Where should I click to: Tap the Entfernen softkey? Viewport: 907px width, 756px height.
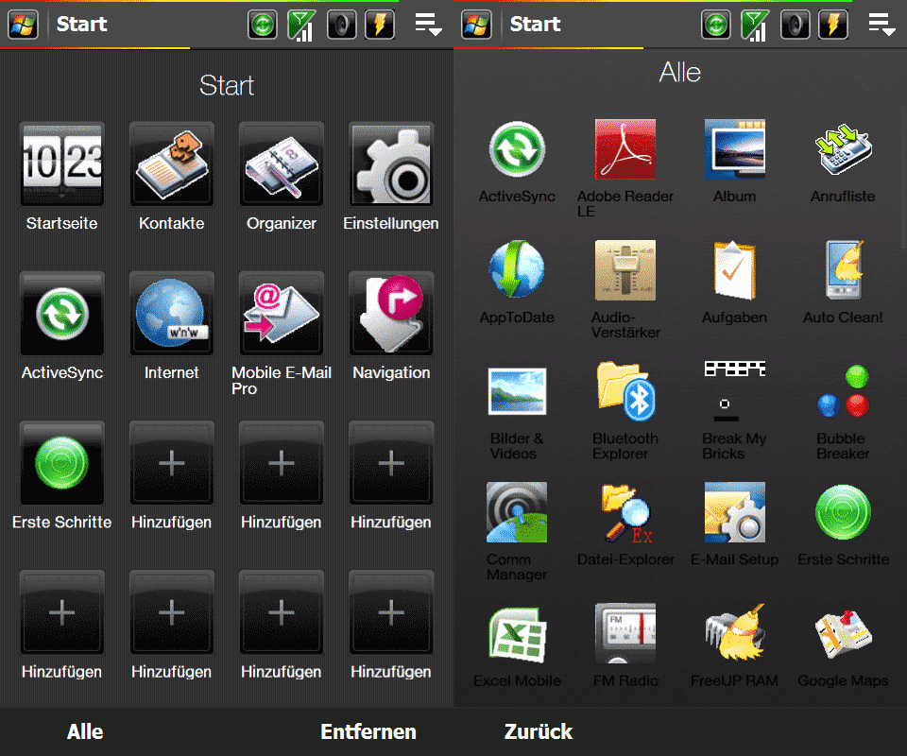[x=368, y=731]
